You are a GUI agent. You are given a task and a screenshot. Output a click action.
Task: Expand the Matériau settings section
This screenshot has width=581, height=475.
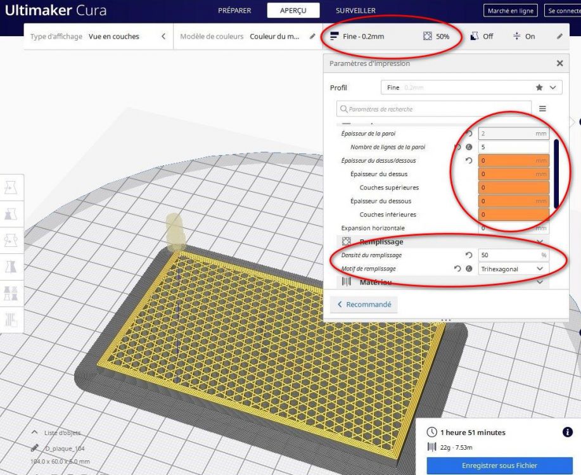[442, 282]
